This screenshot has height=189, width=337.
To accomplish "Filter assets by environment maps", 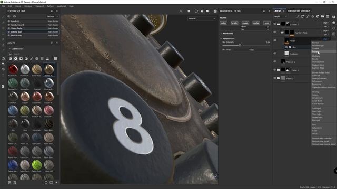I will click(x=47, y=58).
